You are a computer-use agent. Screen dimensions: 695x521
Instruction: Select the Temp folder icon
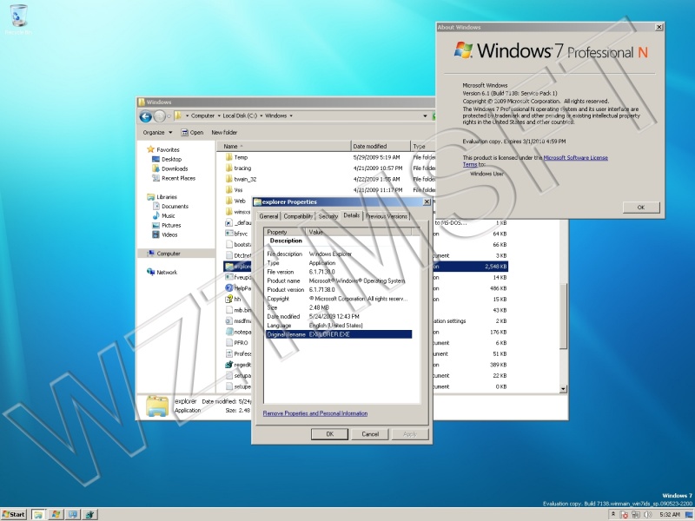(229, 157)
